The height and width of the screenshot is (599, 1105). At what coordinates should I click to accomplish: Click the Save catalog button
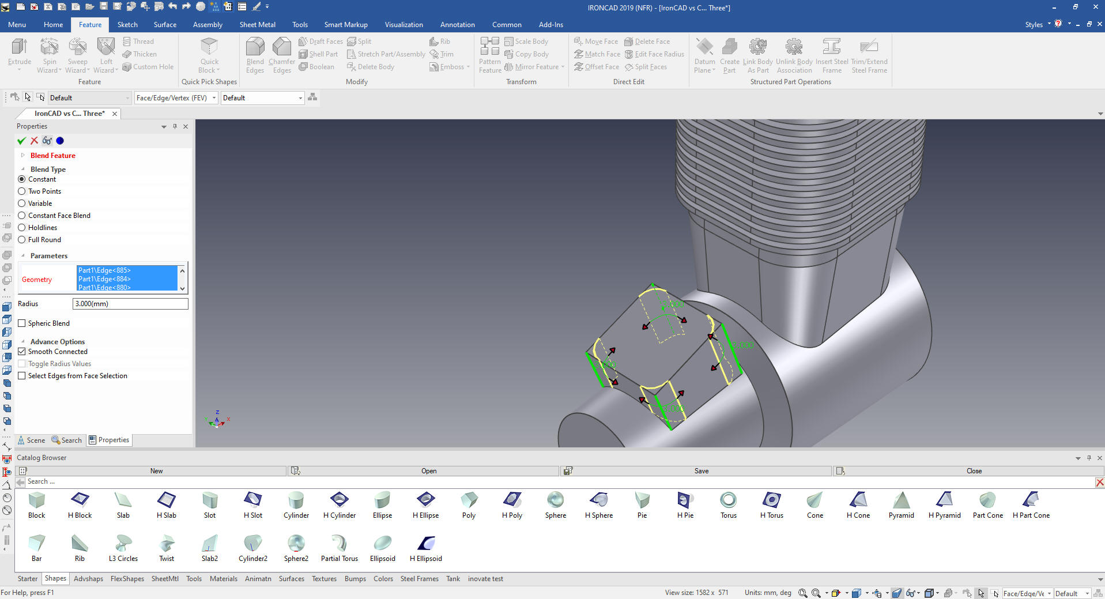(x=701, y=471)
